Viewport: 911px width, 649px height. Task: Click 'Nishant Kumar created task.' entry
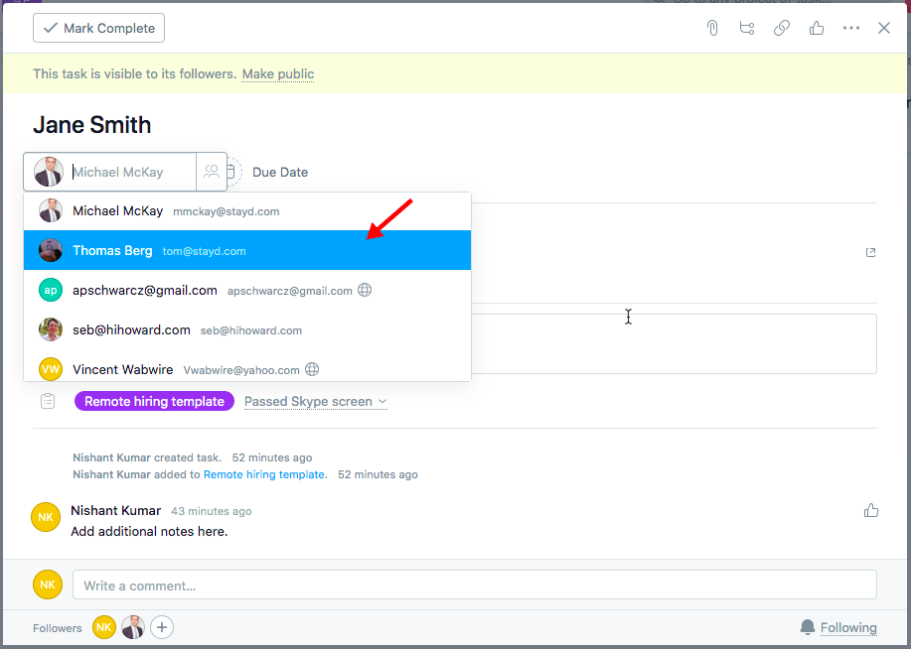(x=147, y=457)
